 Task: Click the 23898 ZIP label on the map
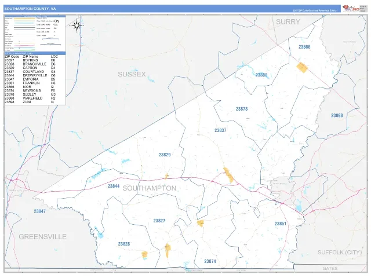(x=337, y=115)
